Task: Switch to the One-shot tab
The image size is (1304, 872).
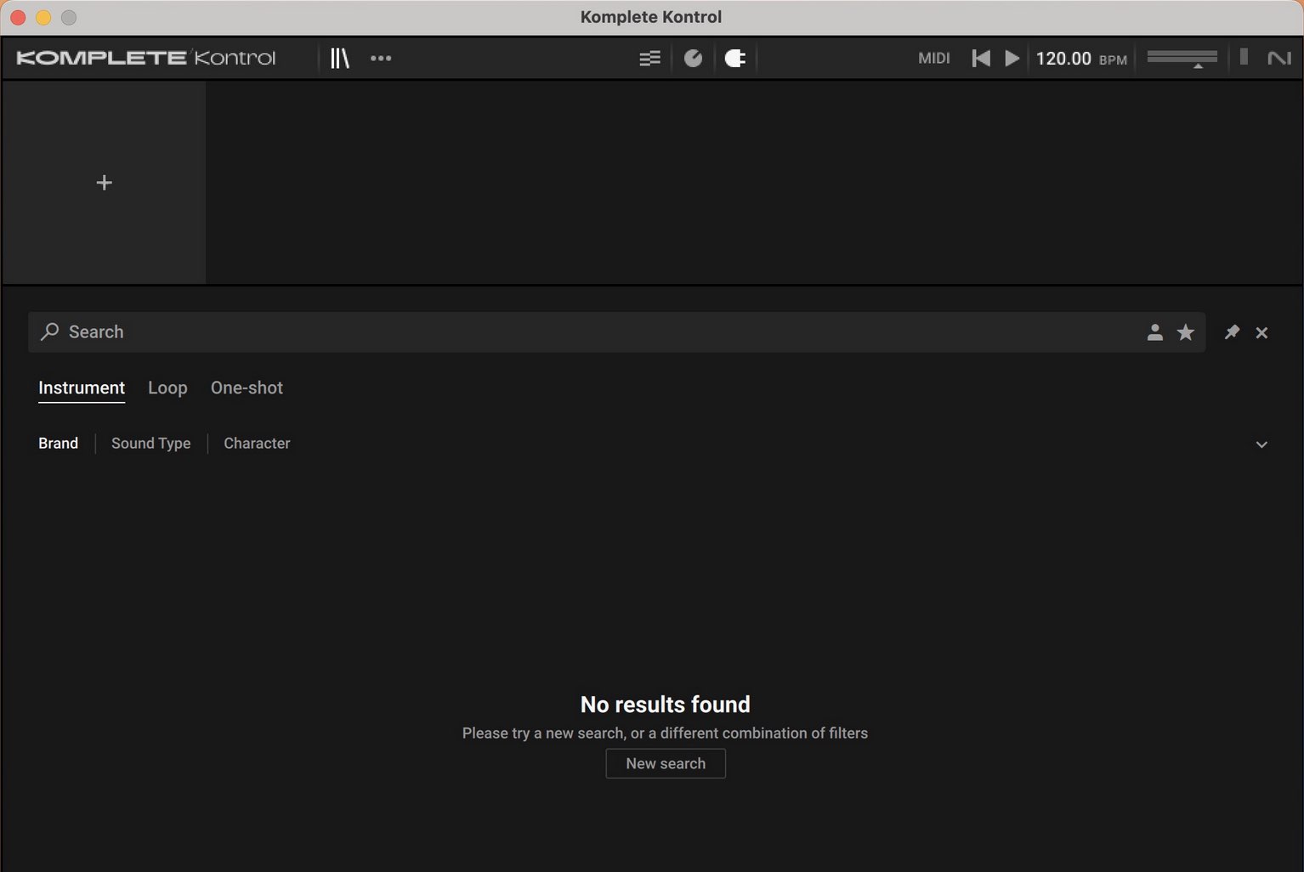Action: 247,388
